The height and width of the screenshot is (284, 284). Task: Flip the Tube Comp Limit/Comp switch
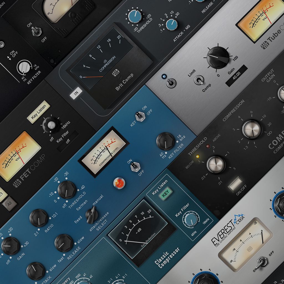(x=198, y=80)
